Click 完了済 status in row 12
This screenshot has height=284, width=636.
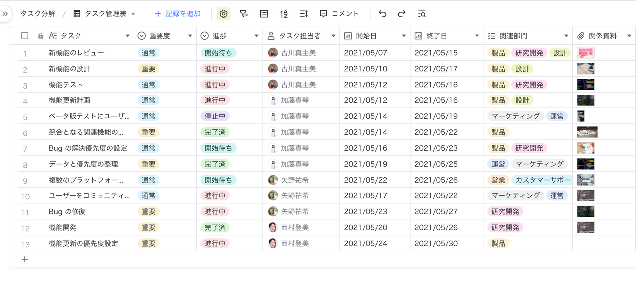(215, 228)
